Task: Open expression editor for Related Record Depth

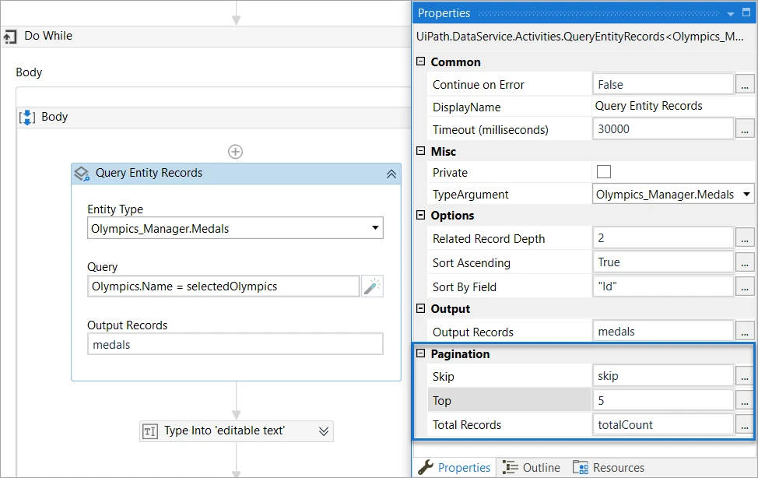Action: pos(745,238)
